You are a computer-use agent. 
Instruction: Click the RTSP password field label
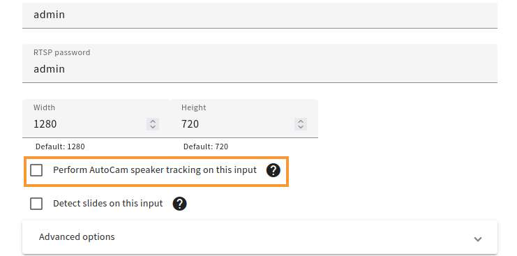click(x=61, y=52)
